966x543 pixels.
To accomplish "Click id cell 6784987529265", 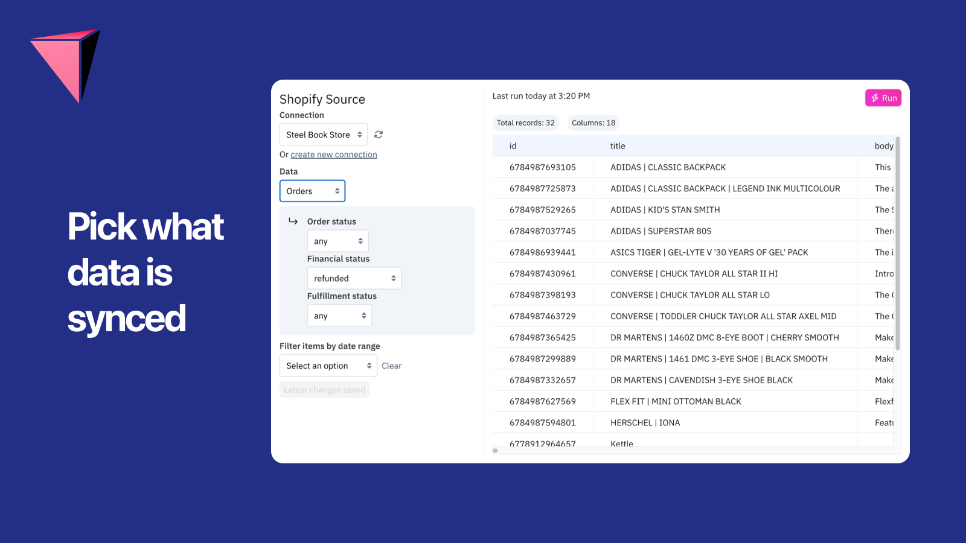I will click(x=543, y=210).
